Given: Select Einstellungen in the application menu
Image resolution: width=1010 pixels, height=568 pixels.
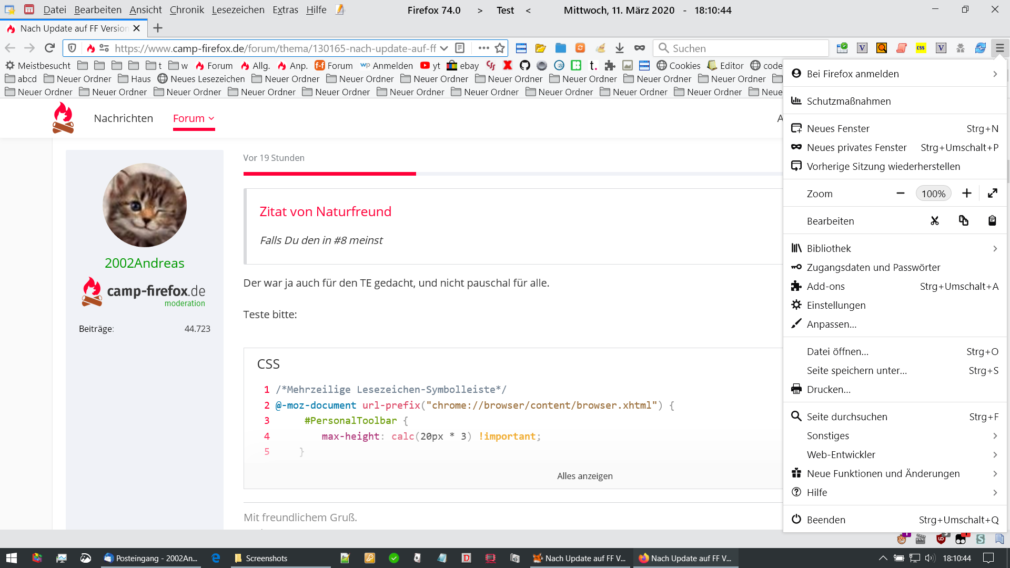Looking at the screenshot, I should [x=836, y=305].
